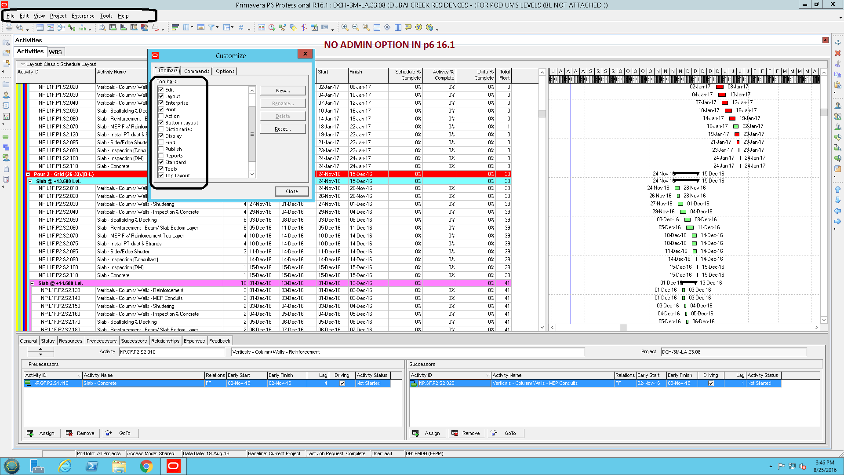Switch to the Options tab in Customize
844x475 pixels.
coord(225,71)
